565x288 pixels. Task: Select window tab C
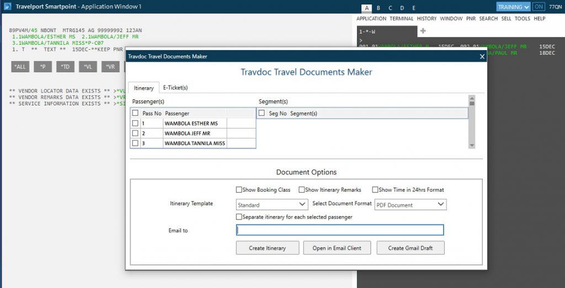390,8
